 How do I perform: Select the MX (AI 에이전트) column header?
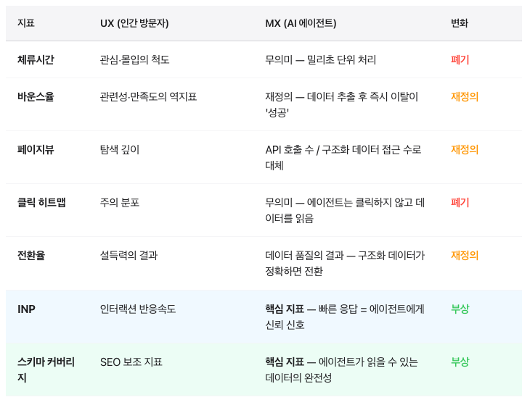pyautogui.click(x=301, y=23)
